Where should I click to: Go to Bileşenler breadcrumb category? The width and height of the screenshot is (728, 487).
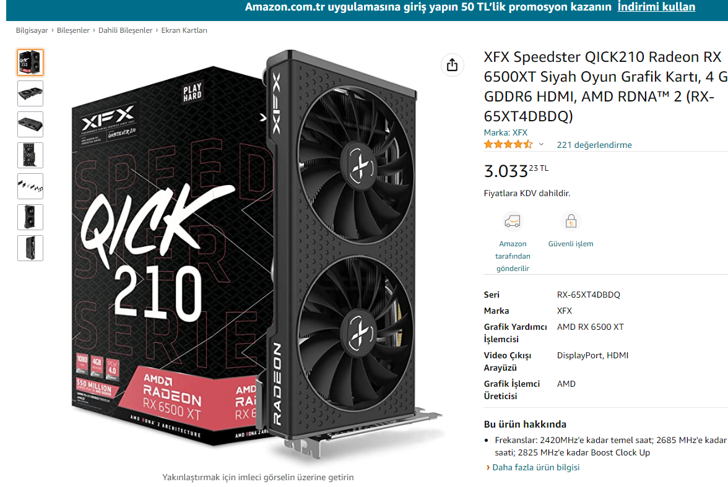[73, 30]
